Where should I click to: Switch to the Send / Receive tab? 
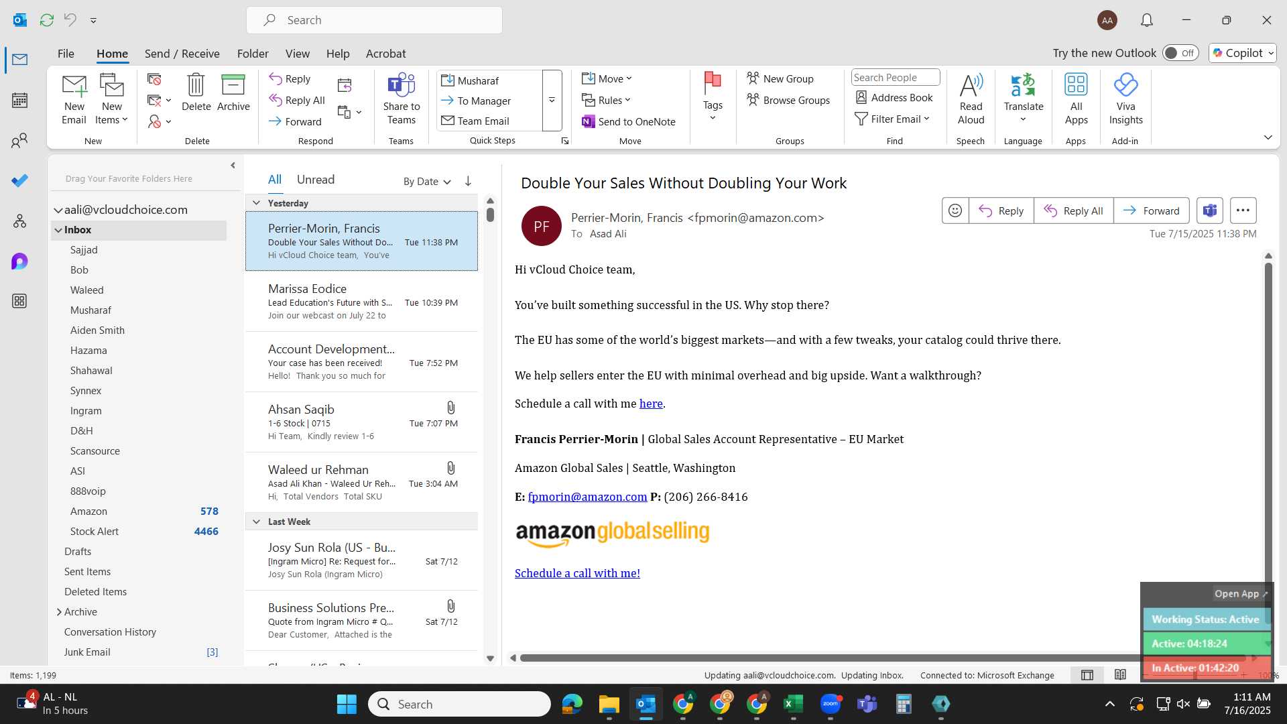pyautogui.click(x=182, y=54)
